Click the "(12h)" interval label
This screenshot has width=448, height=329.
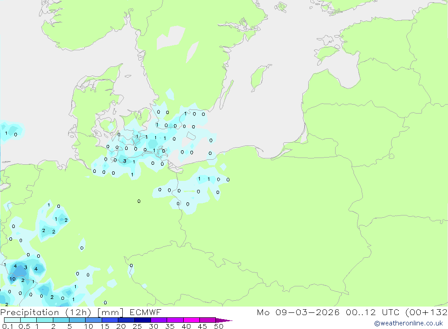coord(78,312)
